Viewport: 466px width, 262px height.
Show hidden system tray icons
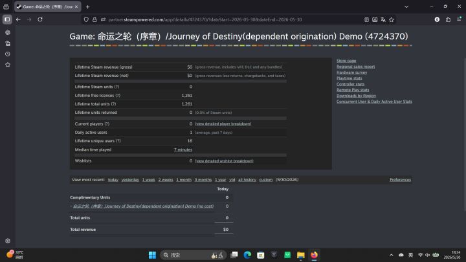(x=392, y=255)
